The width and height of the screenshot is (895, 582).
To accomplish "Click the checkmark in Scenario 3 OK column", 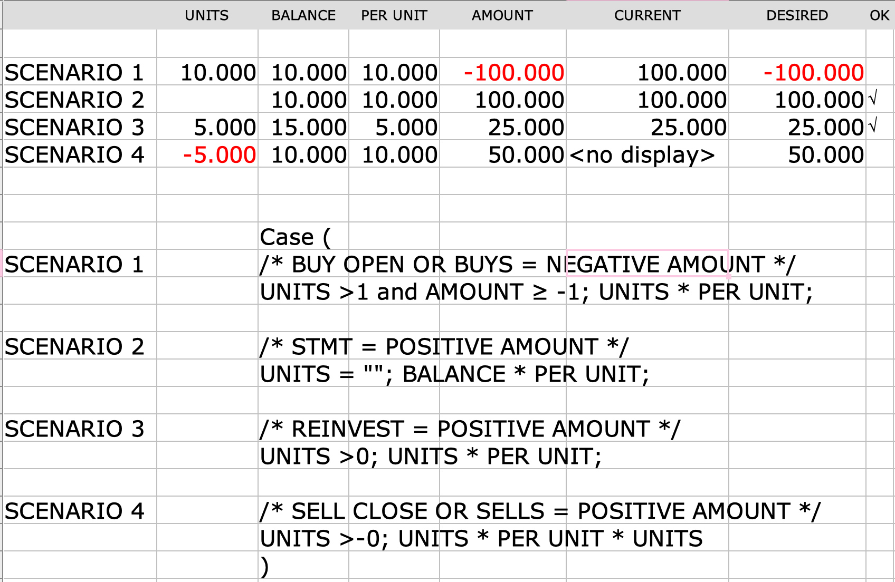I will (872, 125).
